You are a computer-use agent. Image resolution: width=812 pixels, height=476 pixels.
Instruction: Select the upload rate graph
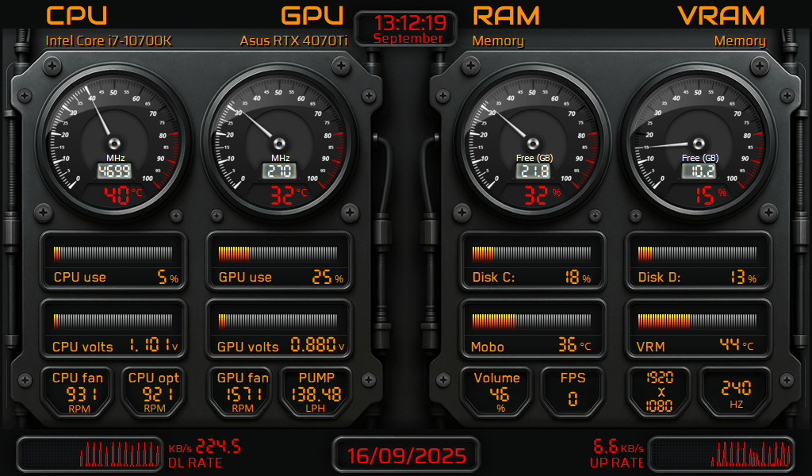[x=722, y=455]
